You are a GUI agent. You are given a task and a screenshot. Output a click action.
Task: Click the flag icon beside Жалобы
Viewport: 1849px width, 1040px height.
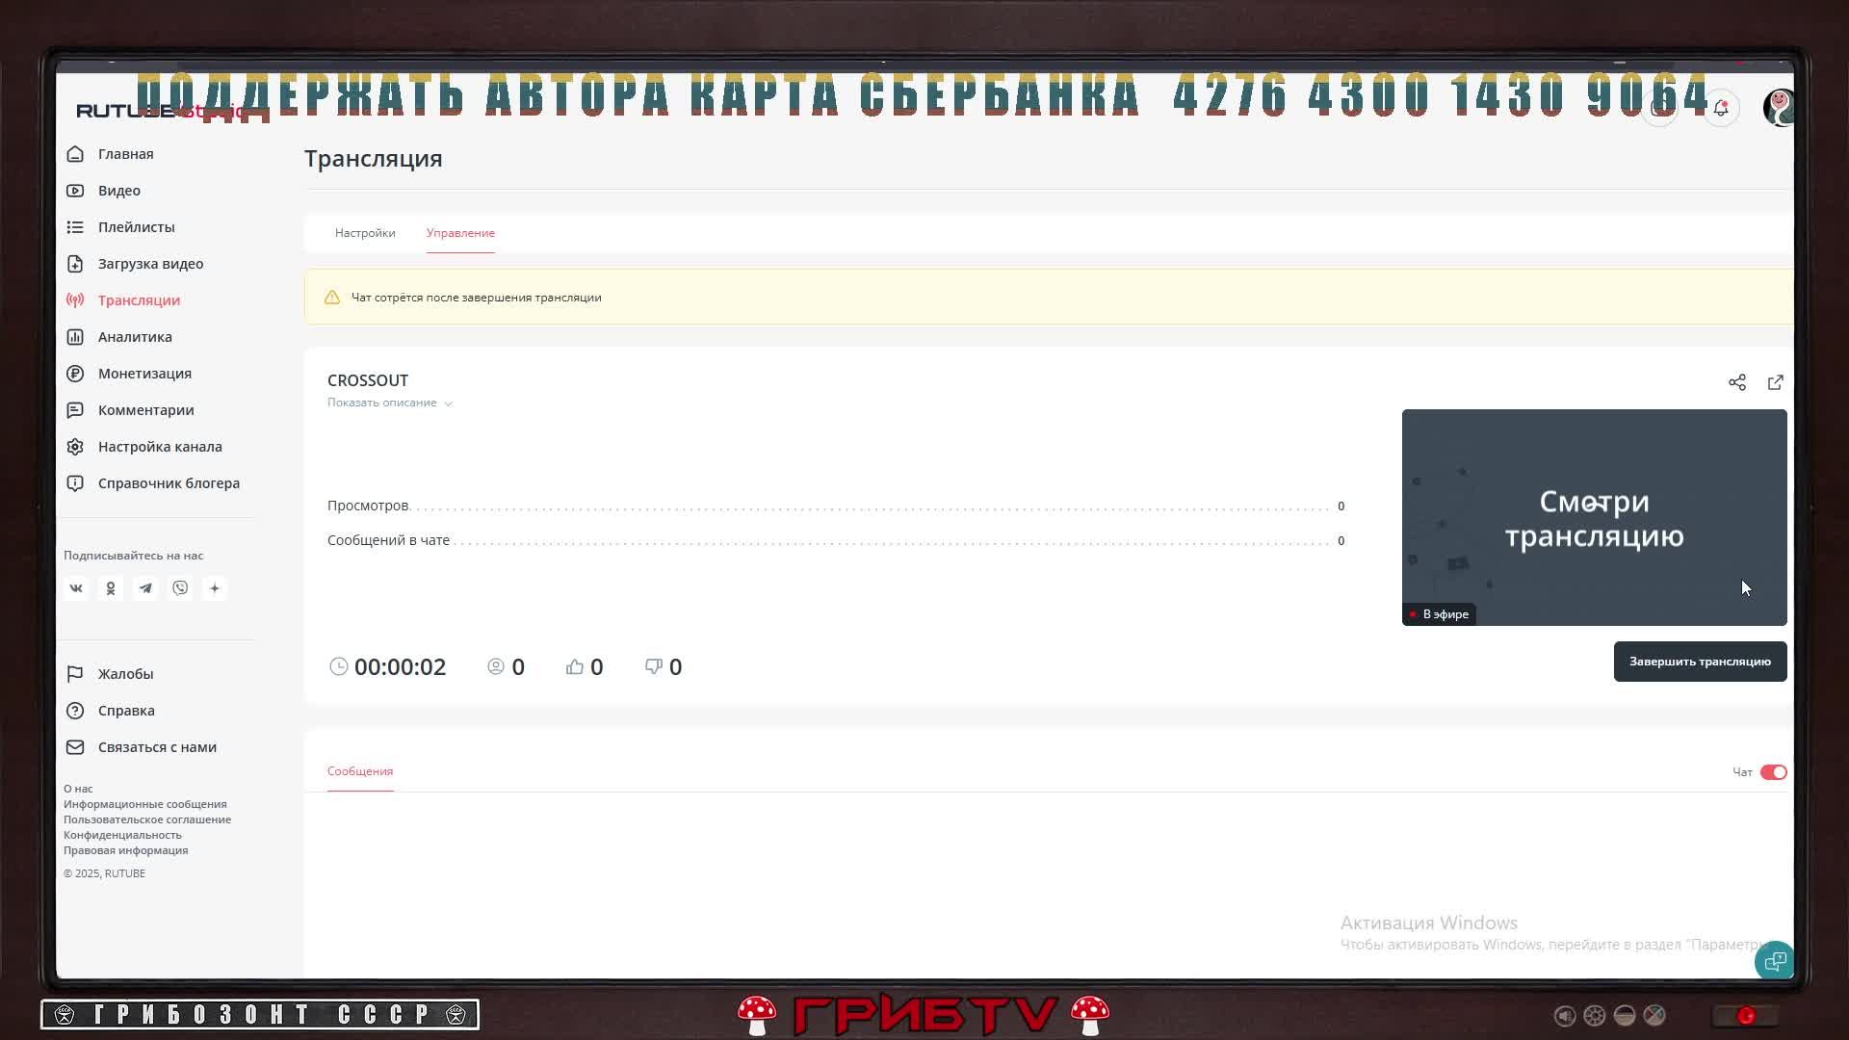(x=75, y=674)
